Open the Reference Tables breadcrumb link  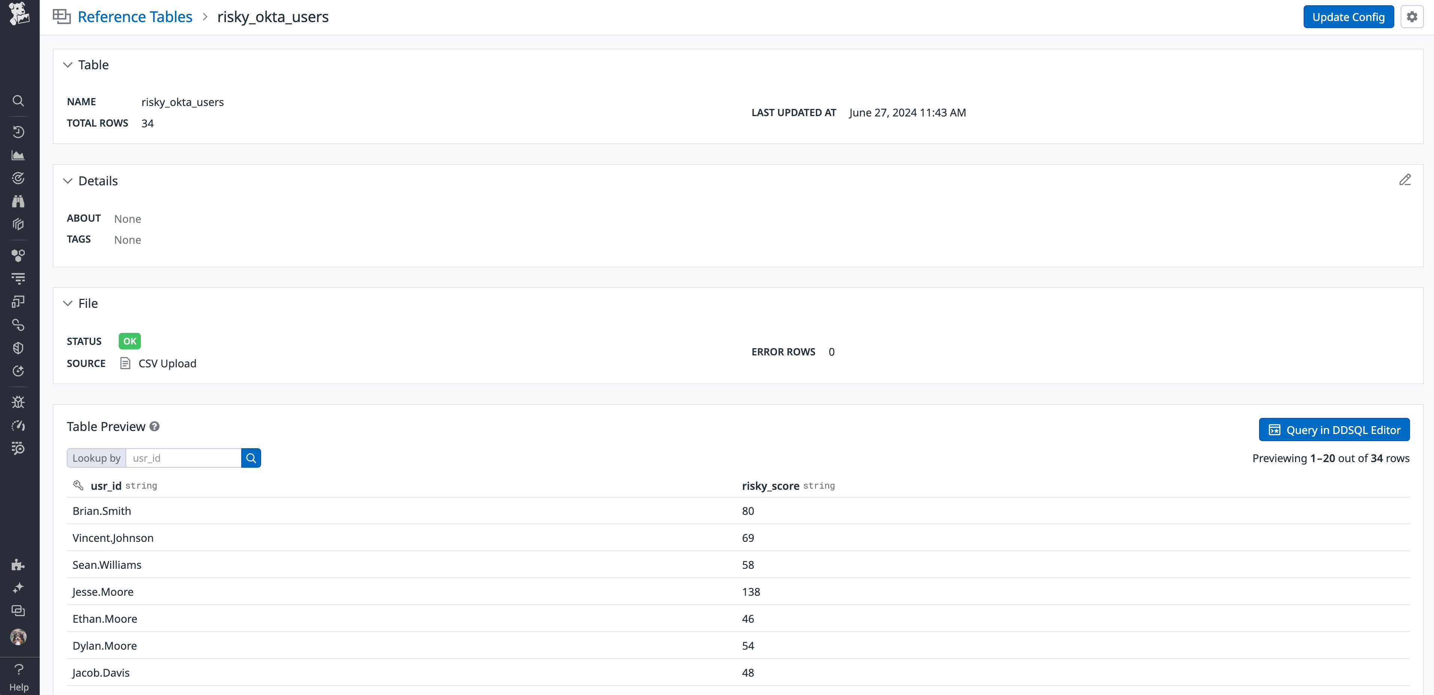pyautogui.click(x=135, y=17)
